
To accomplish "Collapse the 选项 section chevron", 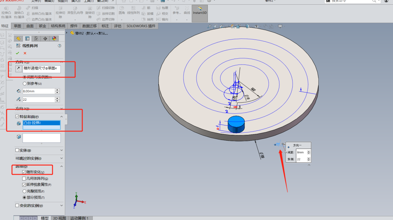I will (x=61, y=166).
